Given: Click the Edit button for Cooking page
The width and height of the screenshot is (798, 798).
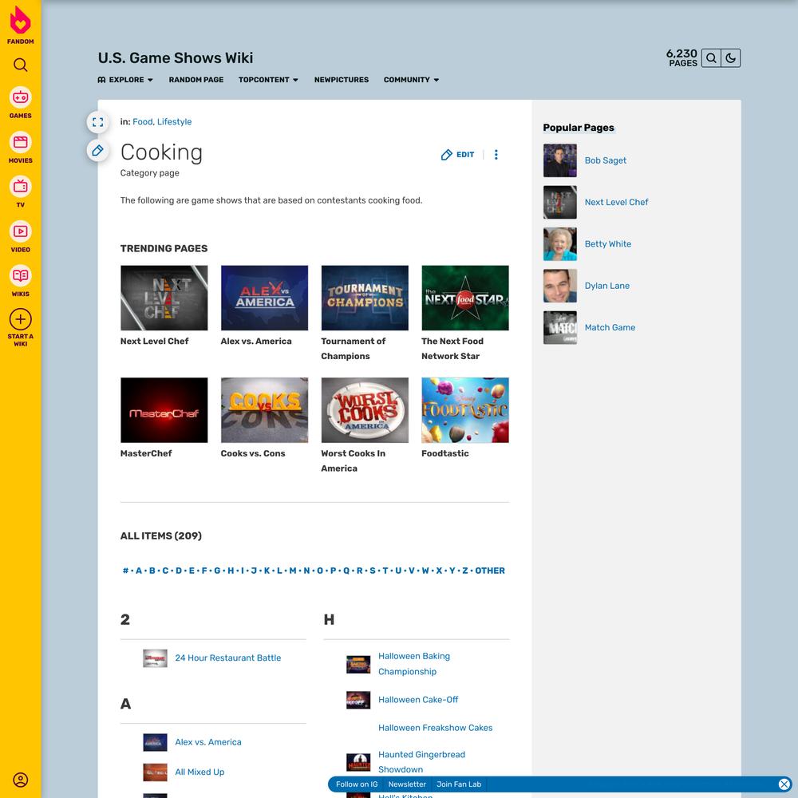Looking at the screenshot, I should coord(457,155).
